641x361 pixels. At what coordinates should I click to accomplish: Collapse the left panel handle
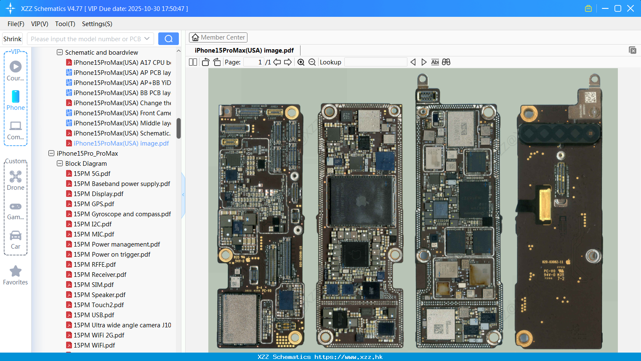[x=183, y=195]
